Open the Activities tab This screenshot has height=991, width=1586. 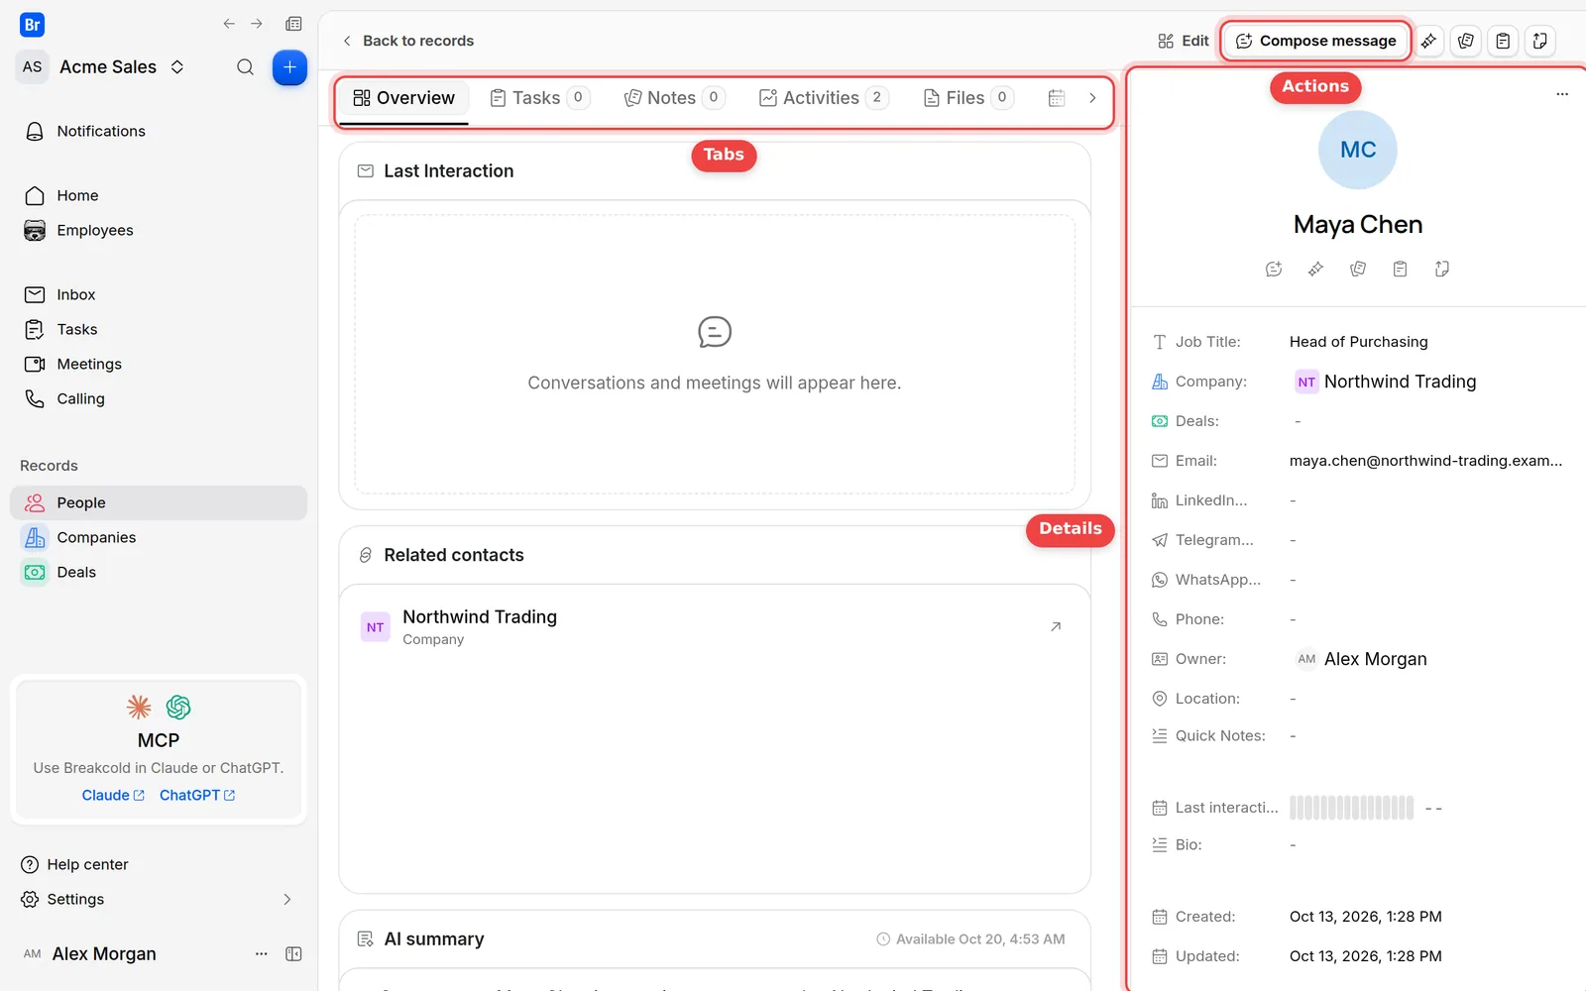click(x=824, y=98)
